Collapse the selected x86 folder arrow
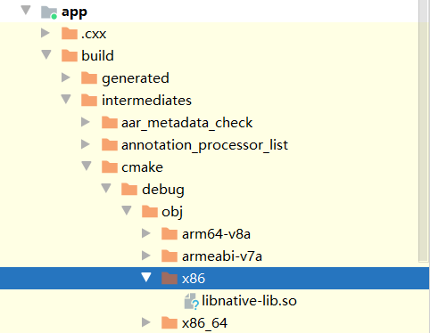 click(x=146, y=278)
